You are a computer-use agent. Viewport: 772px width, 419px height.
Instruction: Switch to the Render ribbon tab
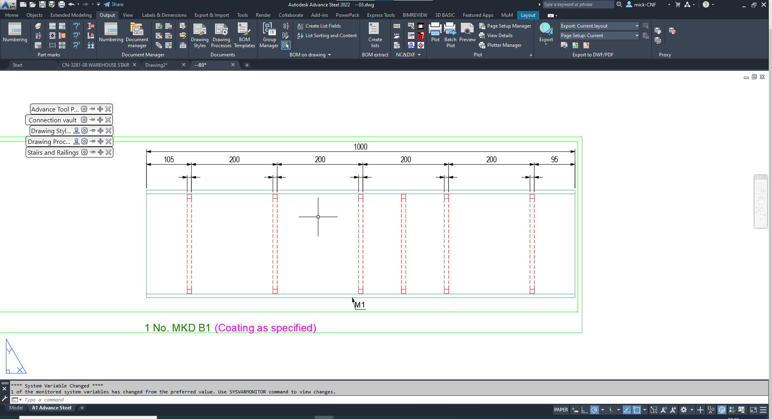263,15
